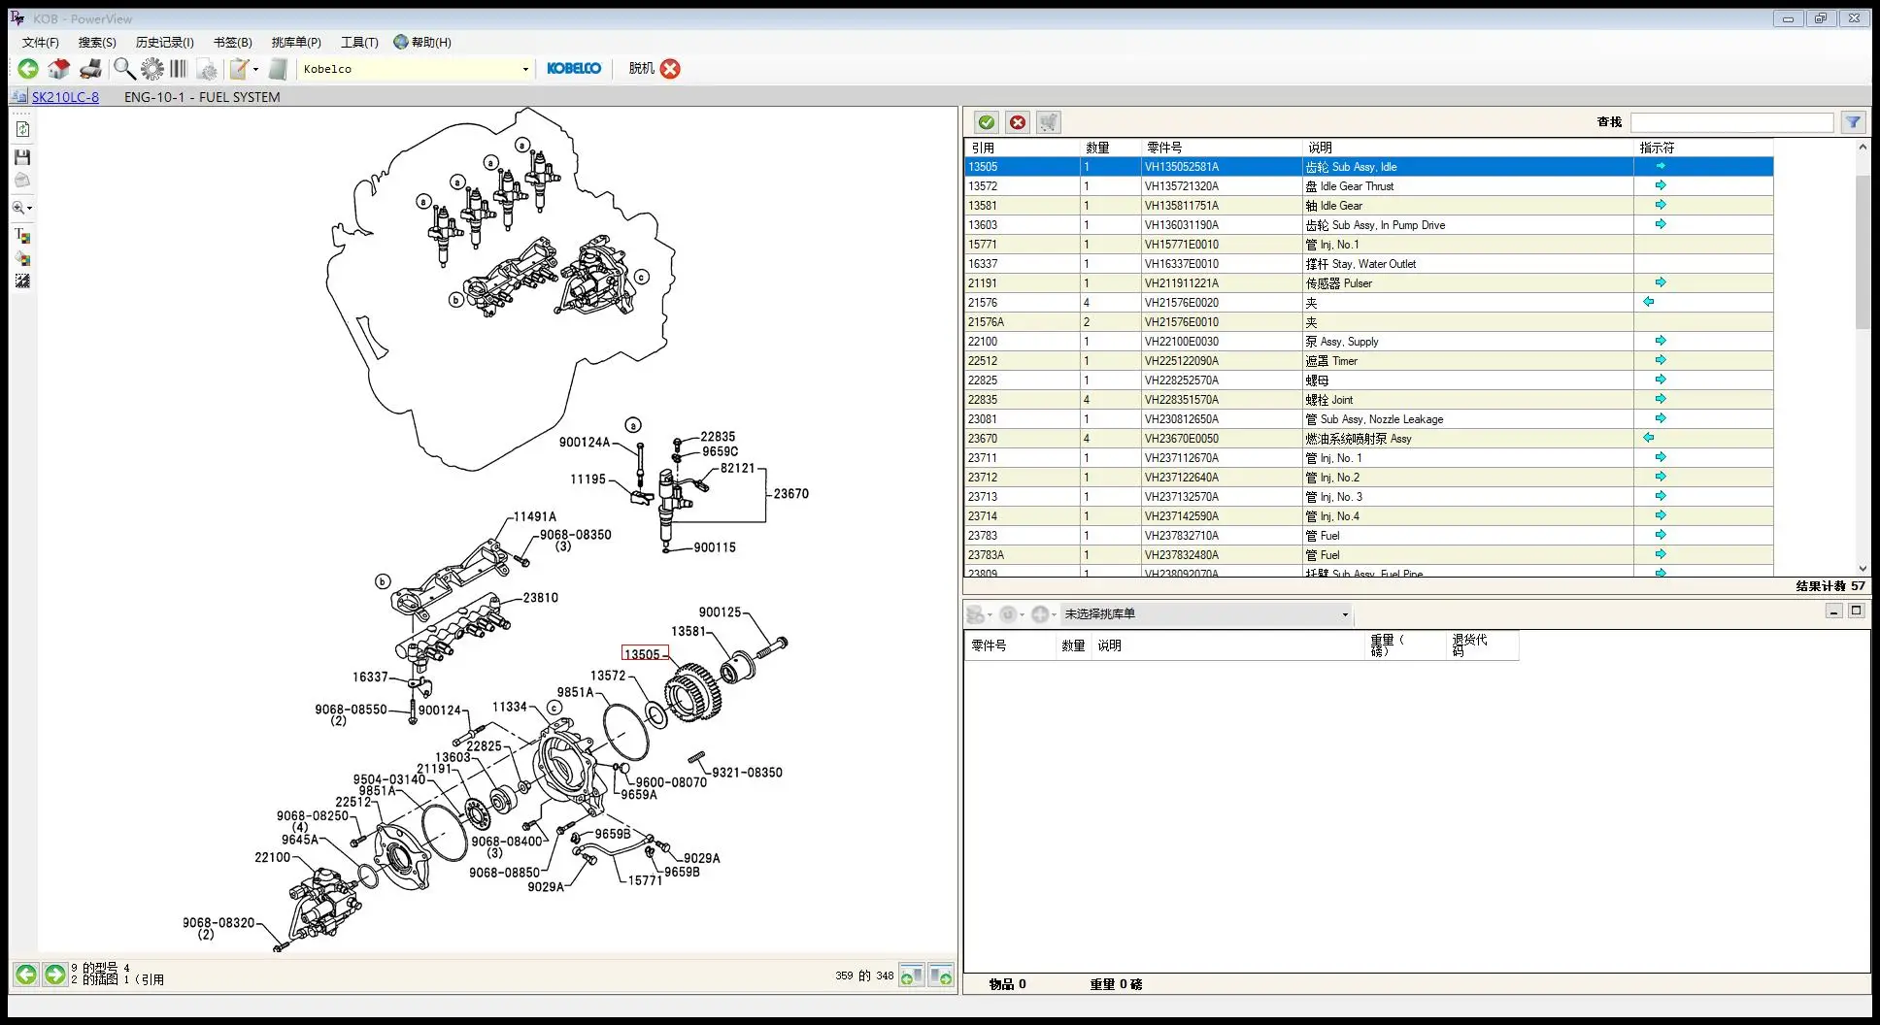
Task: Click the filter funnel icon
Action: coord(1853,122)
